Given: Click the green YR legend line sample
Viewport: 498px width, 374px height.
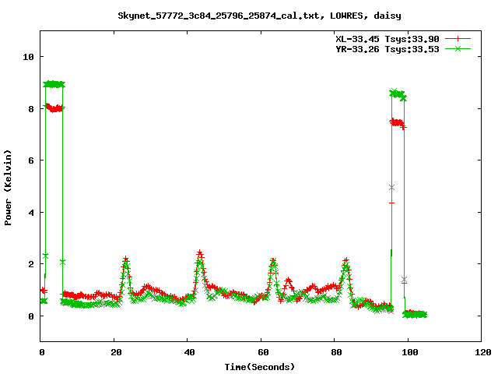Looking at the screenshot, I should pos(458,48).
